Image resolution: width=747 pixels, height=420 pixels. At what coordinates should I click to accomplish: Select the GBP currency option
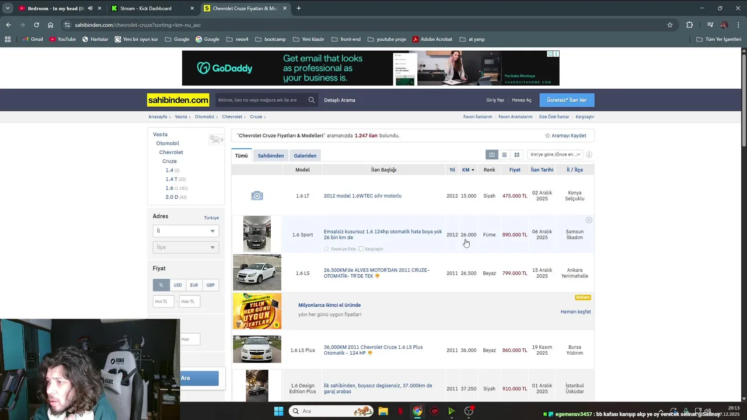210,285
